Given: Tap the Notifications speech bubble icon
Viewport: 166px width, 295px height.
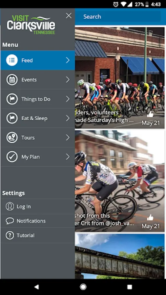Looking at the screenshot, I should click(10, 221).
